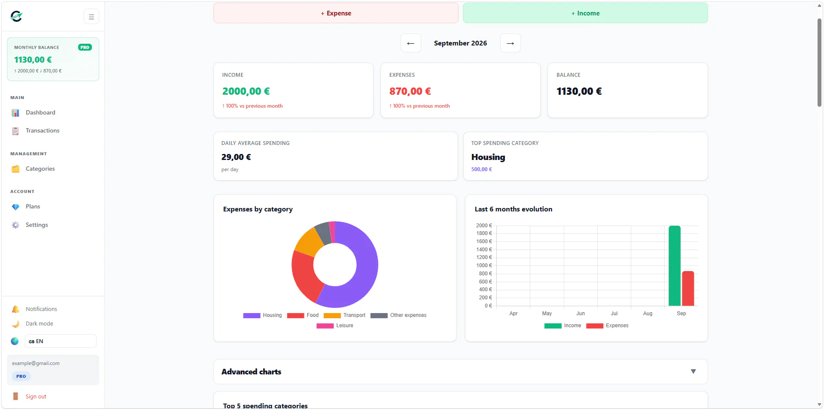Click the globe language icon
This screenshot has width=824, height=410.
tap(15, 341)
